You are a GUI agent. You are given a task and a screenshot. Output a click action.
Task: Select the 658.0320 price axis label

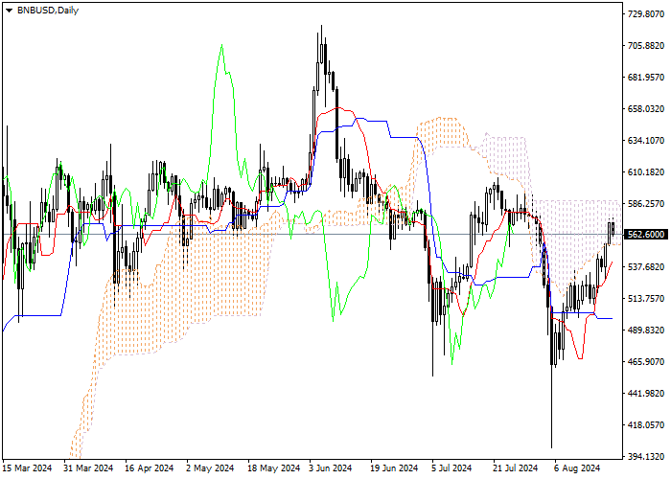click(646, 109)
